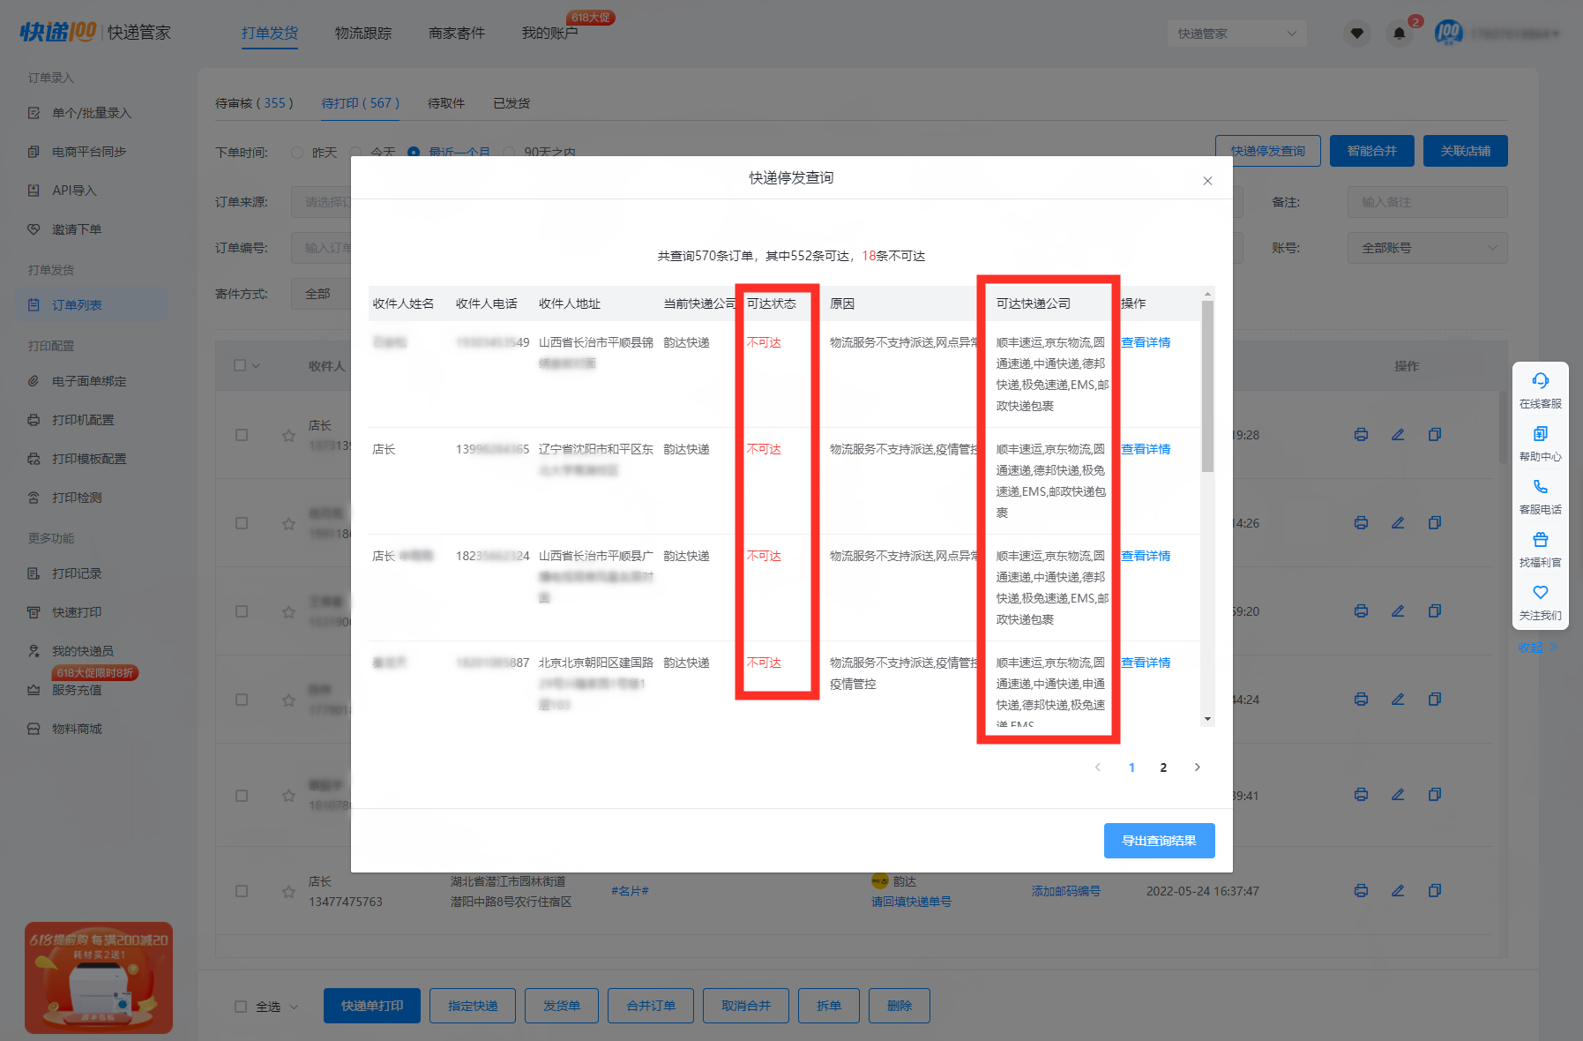The width and height of the screenshot is (1583, 1041).
Task: Go to next page arrow in dialog
Action: [1197, 768]
